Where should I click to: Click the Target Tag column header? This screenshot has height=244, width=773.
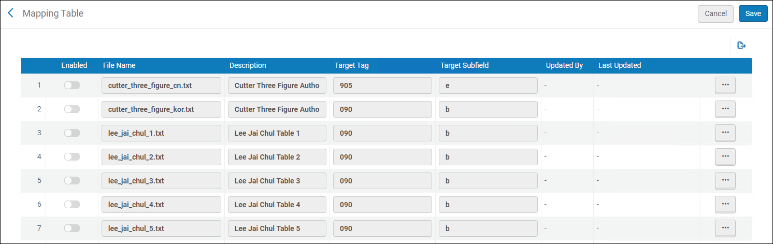point(352,66)
